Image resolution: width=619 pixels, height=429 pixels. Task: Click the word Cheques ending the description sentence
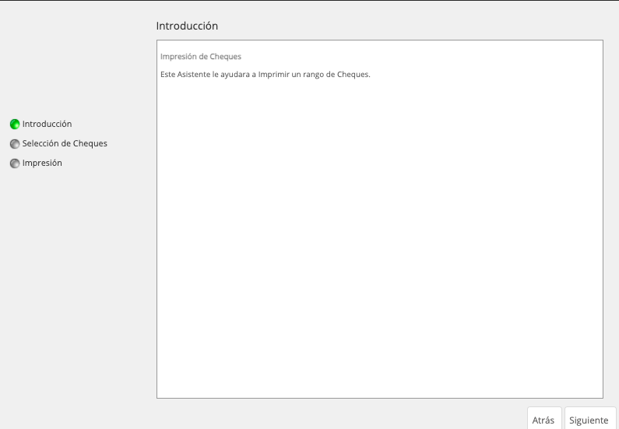pos(353,75)
